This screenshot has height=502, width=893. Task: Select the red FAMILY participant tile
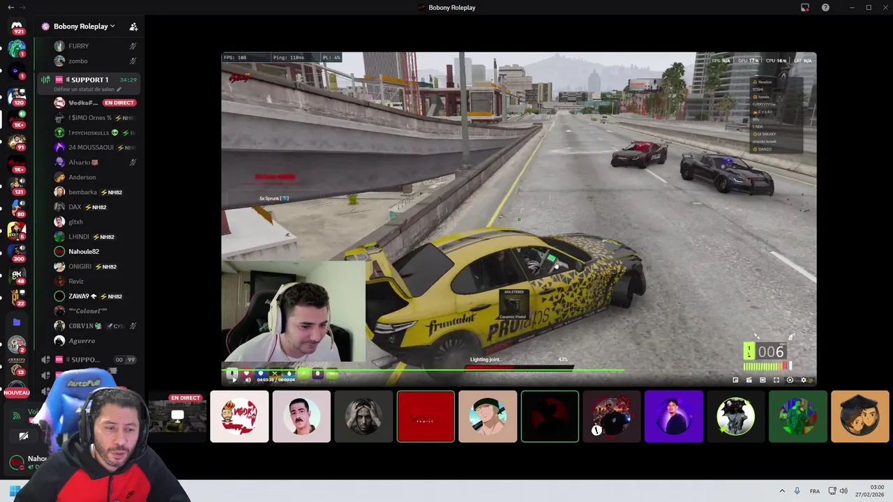click(426, 416)
